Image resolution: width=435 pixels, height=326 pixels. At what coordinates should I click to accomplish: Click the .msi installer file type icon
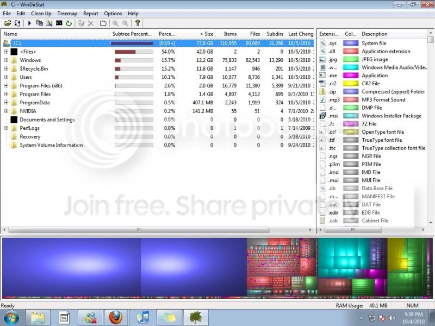coord(322,116)
